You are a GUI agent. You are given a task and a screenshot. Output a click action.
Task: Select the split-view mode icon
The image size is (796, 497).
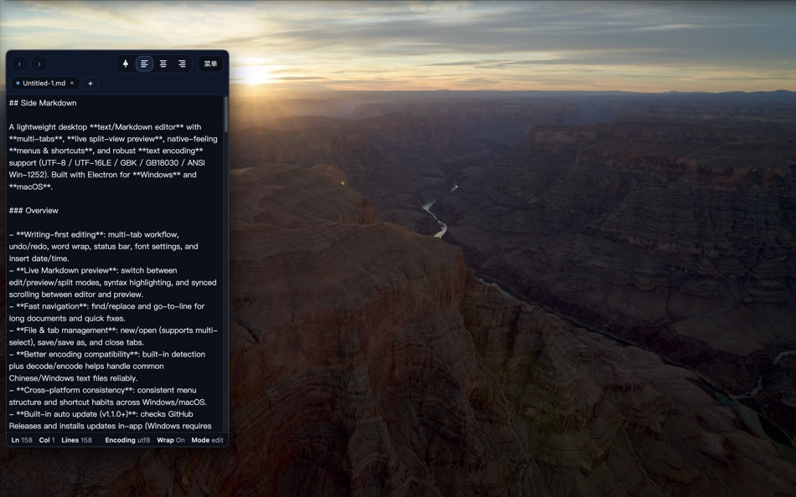(163, 64)
